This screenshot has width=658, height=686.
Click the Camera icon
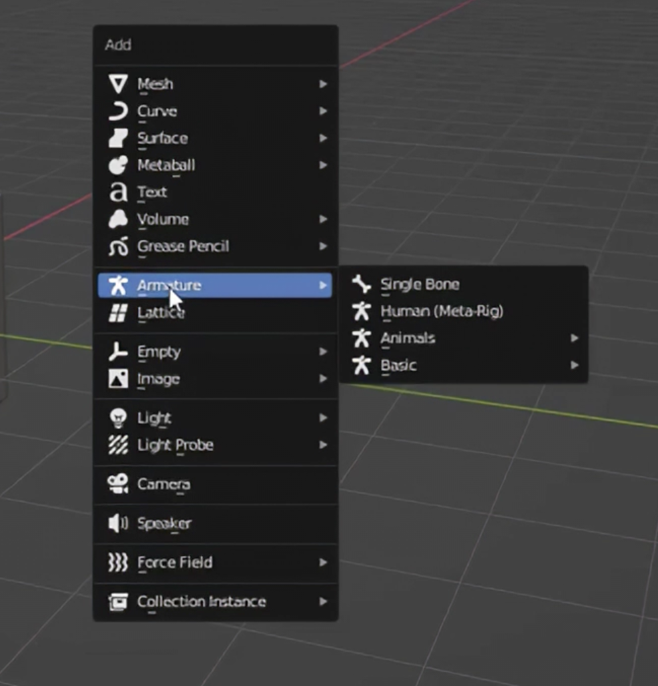[118, 484]
